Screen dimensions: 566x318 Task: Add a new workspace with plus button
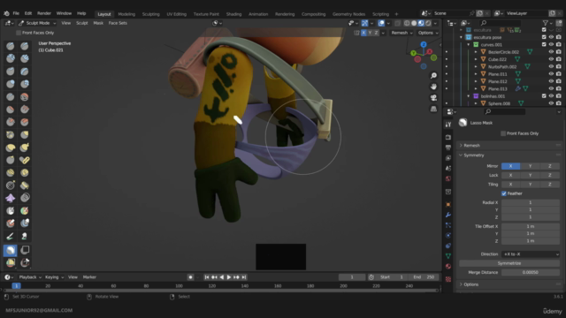pos(396,14)
